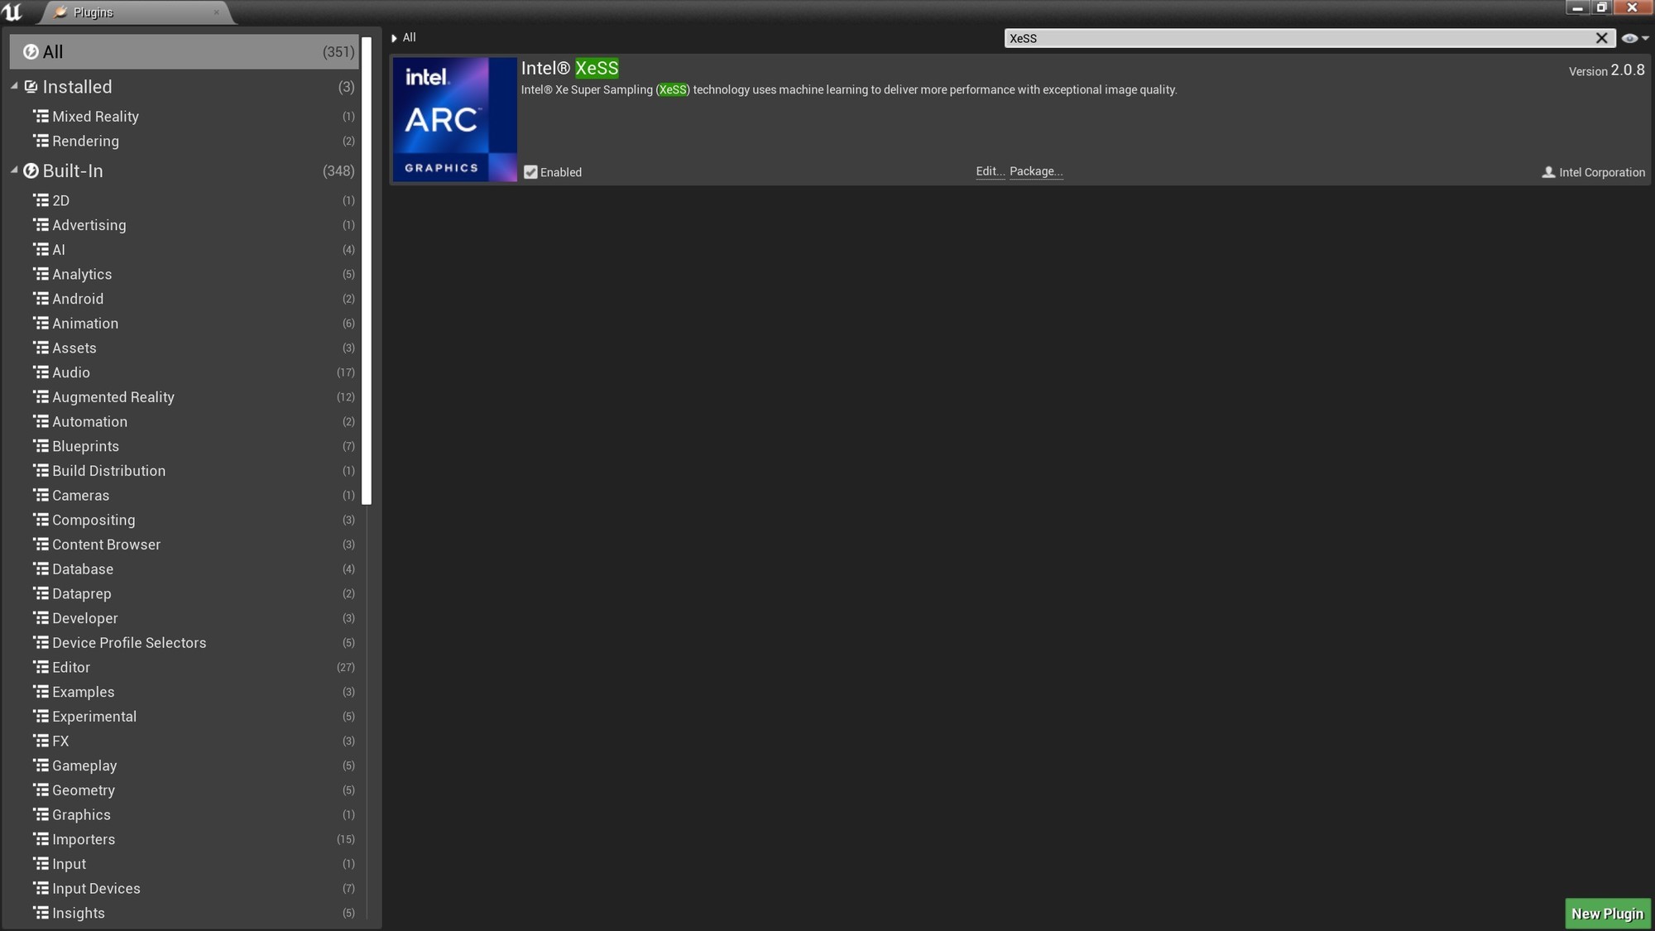This screenshot has width=1655, height=931.
Task: Restore down the Plugins window
Action: (x=1602, y=8)
